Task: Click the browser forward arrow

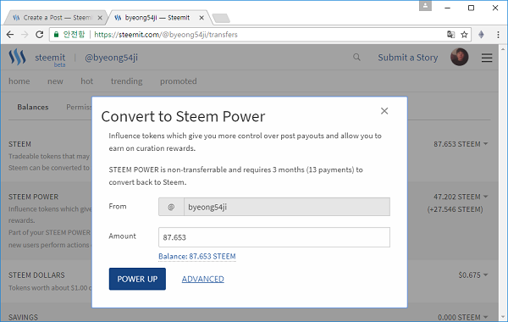Action: tap(25, 35)
